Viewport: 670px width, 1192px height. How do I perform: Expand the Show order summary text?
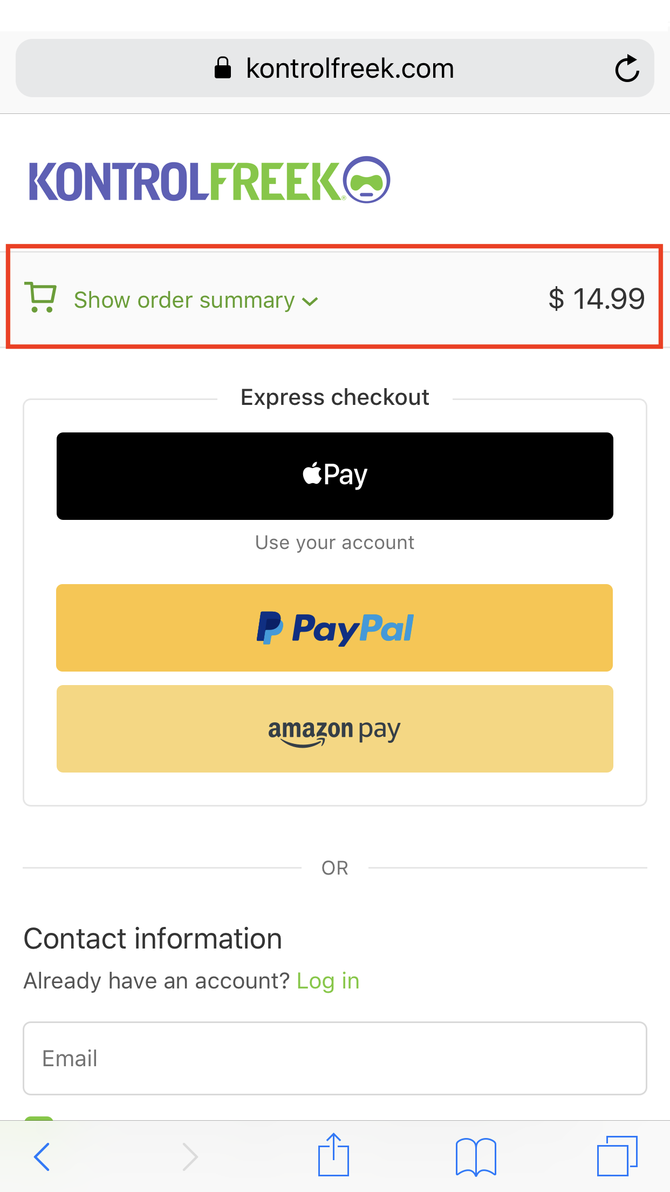coord(184,300)
